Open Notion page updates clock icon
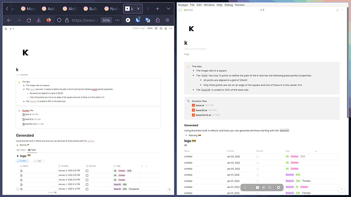The width and height of the screenshot is (351, 197). coord(161,29)
